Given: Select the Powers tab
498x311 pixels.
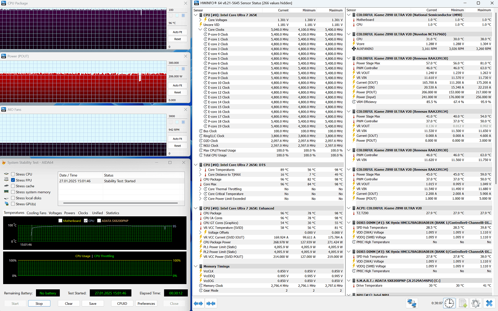Looking at the screenshot, I should (x=70, y=213).
